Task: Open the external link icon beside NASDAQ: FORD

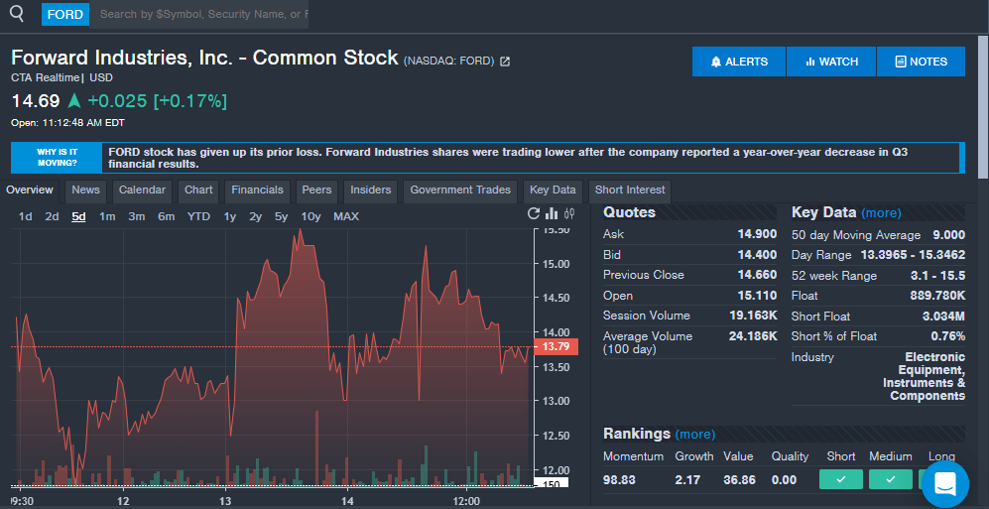Action: pyautogui.click(x=505, y=62)
